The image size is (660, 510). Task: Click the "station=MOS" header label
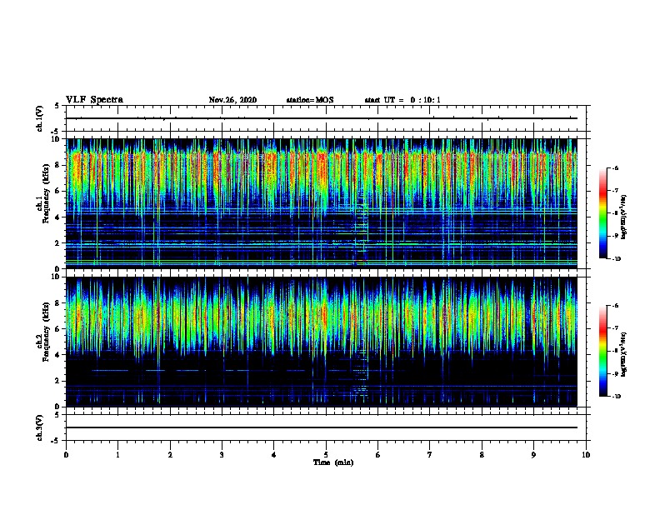310,100
